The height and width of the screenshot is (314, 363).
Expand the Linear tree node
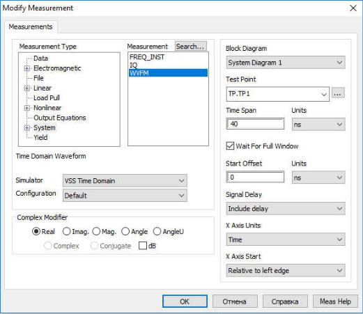coord(27,88)
